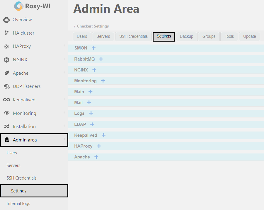Screen dimensions: 264x210
Task: Click the Mail section title
Action: pyautogui.click(x=79, y=103)
